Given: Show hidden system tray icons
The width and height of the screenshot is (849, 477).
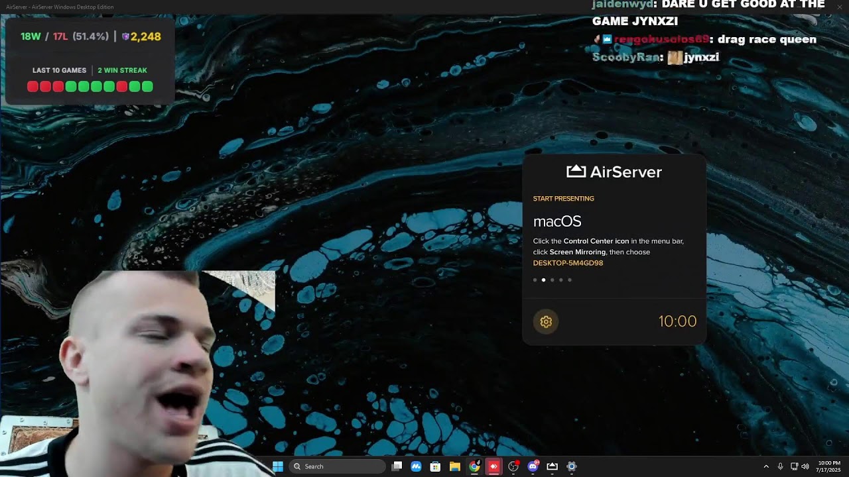Looking at the screenshot, I should coord(766,466).
